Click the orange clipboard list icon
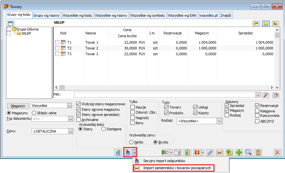The image size is (285, 173). click(x=187, y=152)
